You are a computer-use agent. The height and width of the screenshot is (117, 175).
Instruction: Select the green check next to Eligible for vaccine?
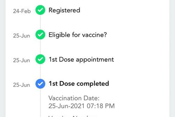[x=40, y=35]
